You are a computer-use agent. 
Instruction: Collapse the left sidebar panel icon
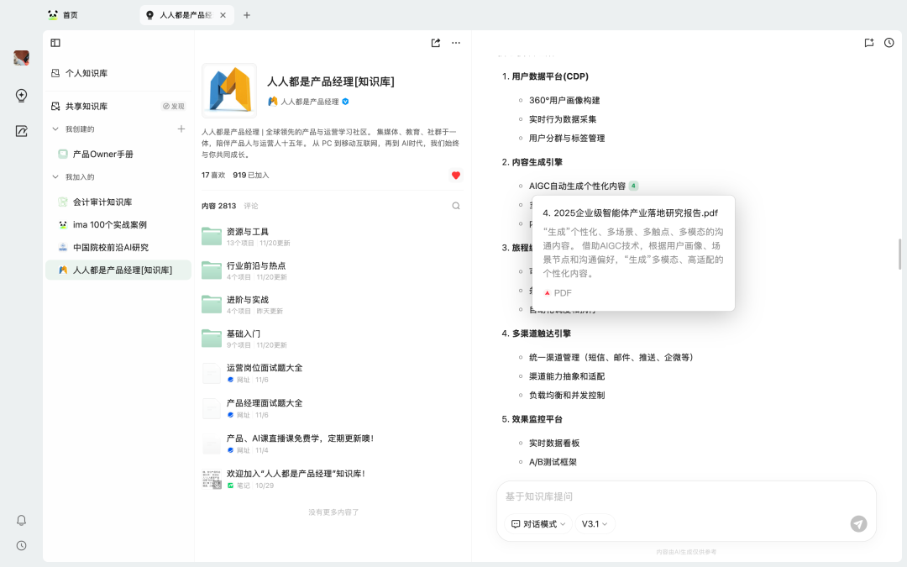(x=55, y=43)
